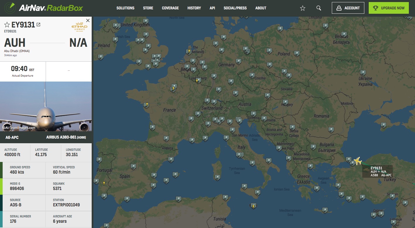Toggle the bookmarks star in the top bar

302,8
